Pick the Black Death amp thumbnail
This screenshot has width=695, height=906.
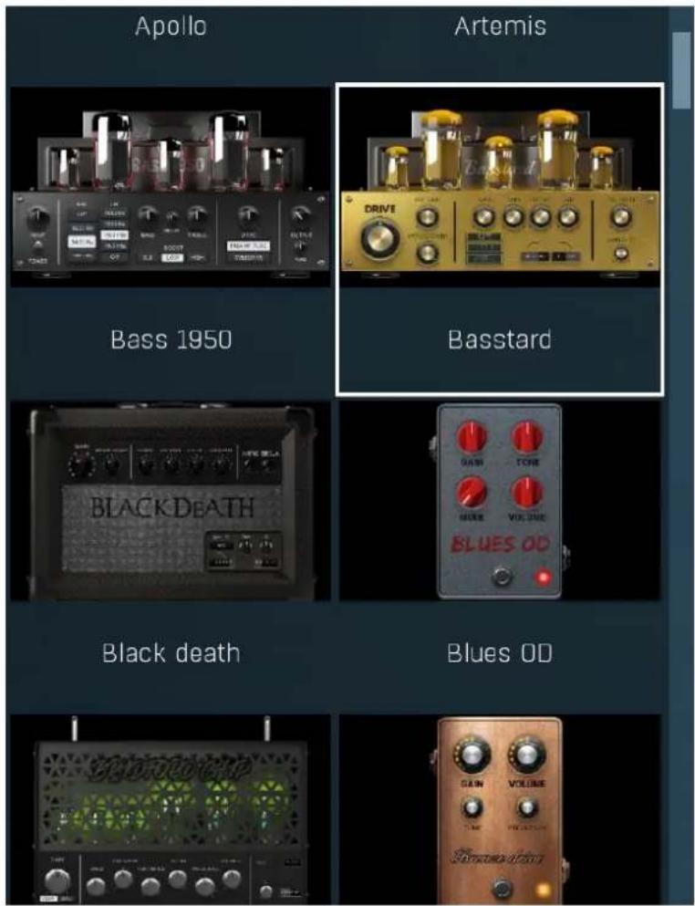click(171, 501)
